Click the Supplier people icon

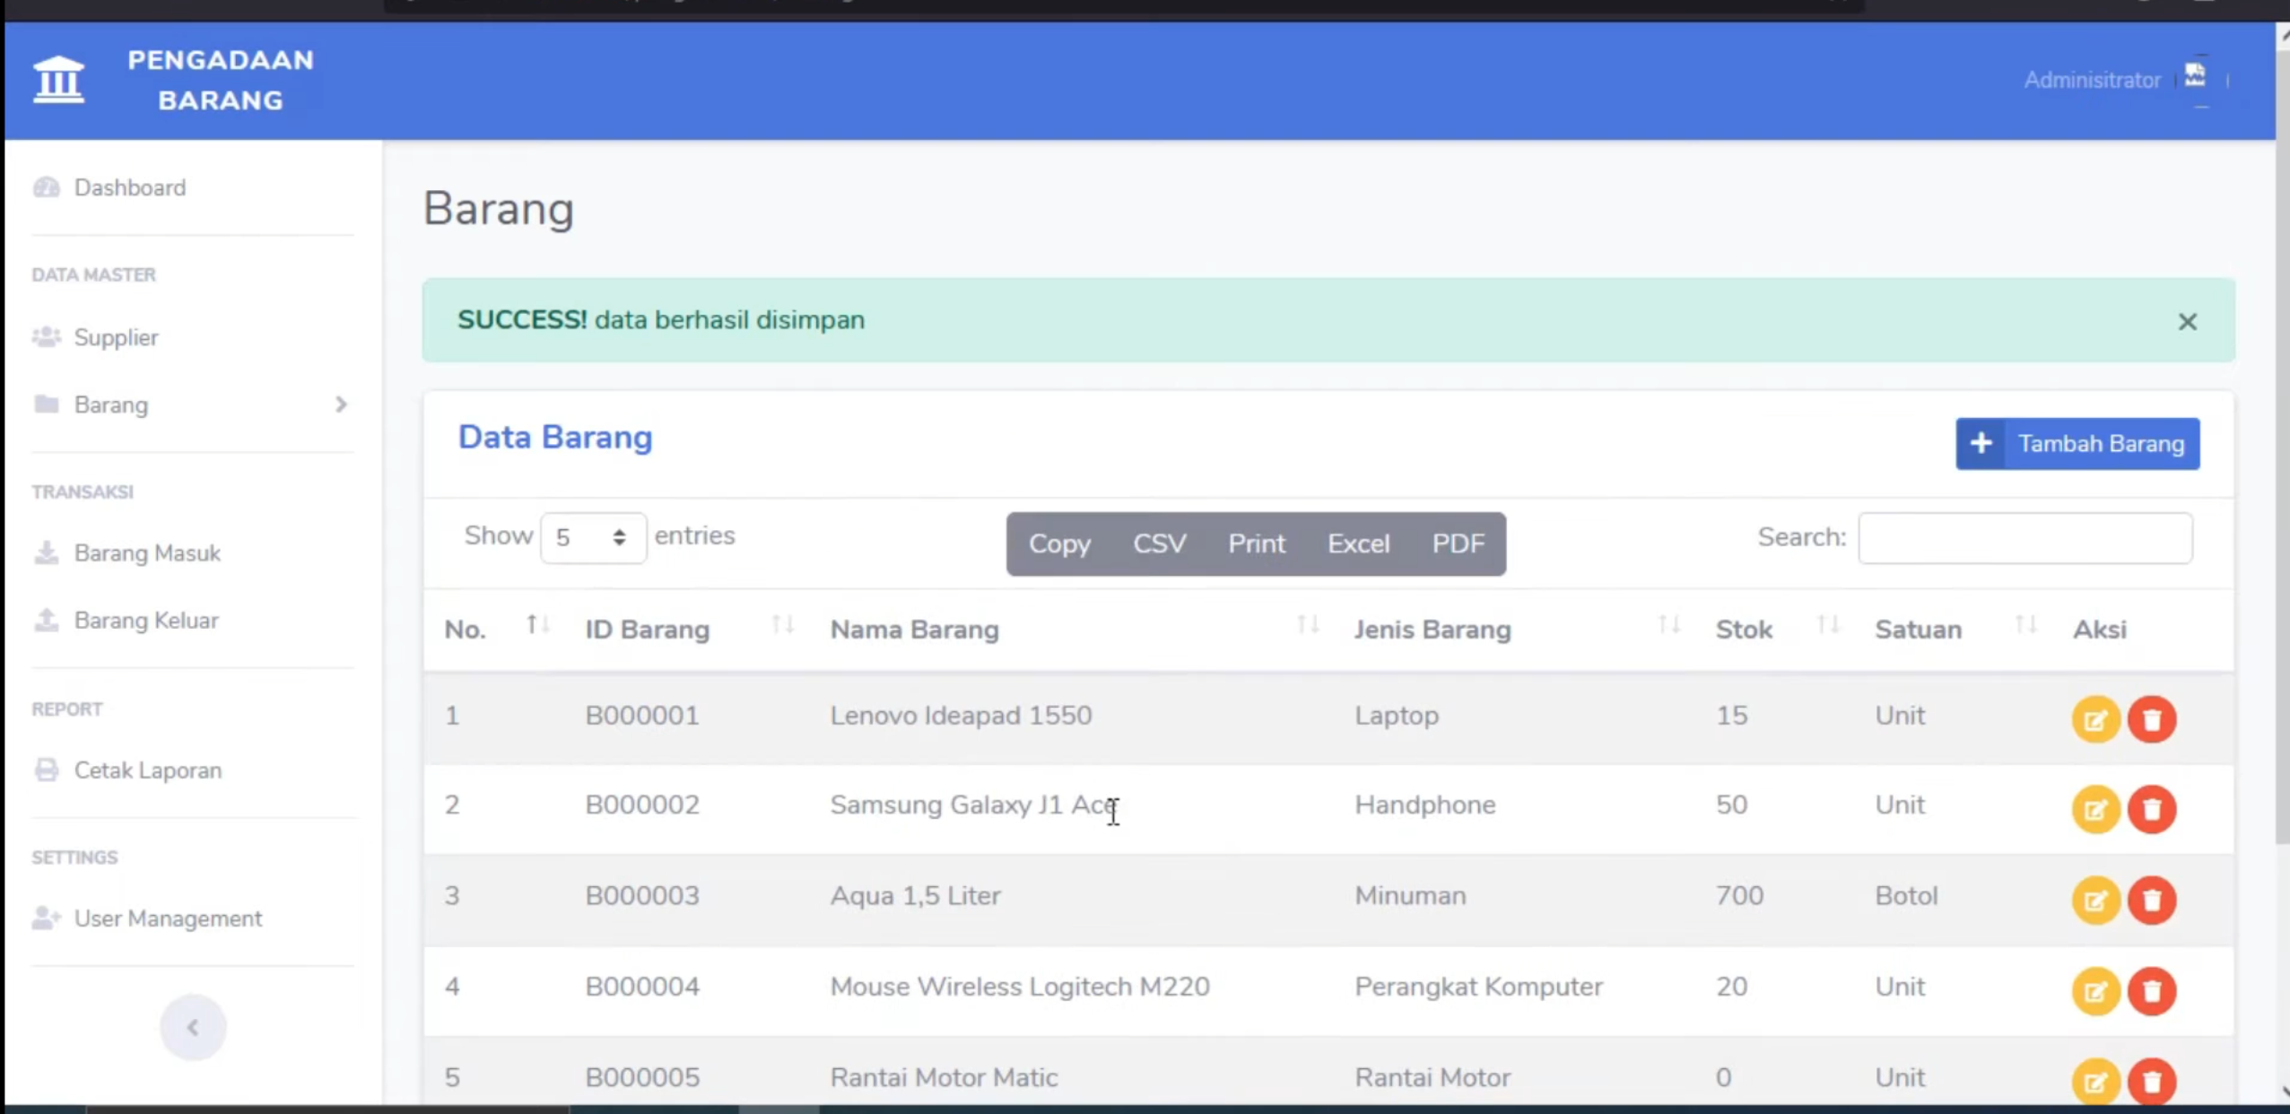[x=47, y=337]
